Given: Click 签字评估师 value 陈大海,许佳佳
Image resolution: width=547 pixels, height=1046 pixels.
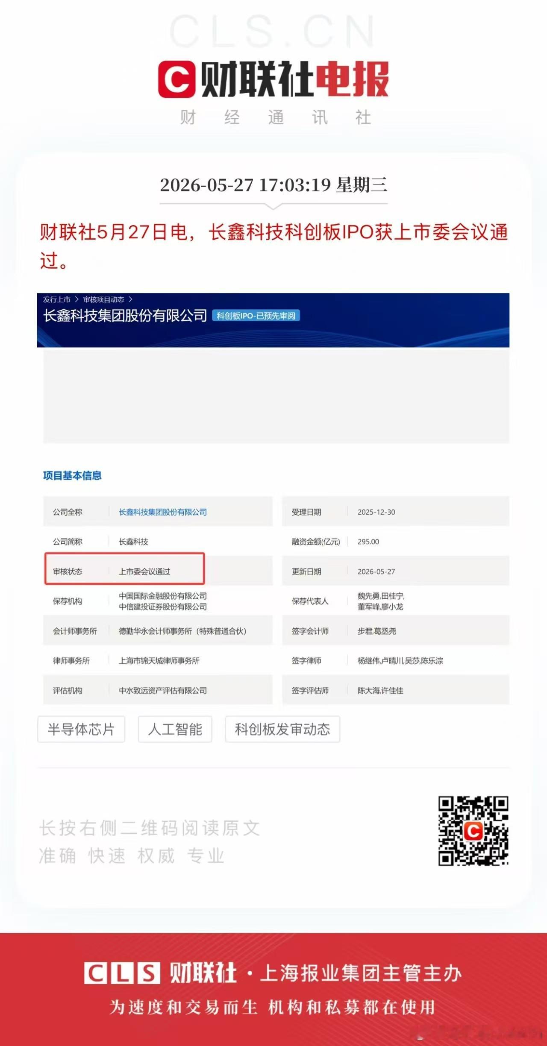Looking at the screenshot, I should (380, 691).
